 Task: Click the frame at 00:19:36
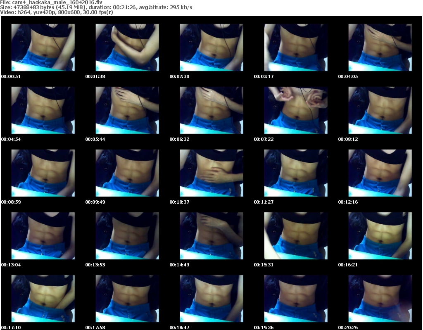(x=296, y=299)
